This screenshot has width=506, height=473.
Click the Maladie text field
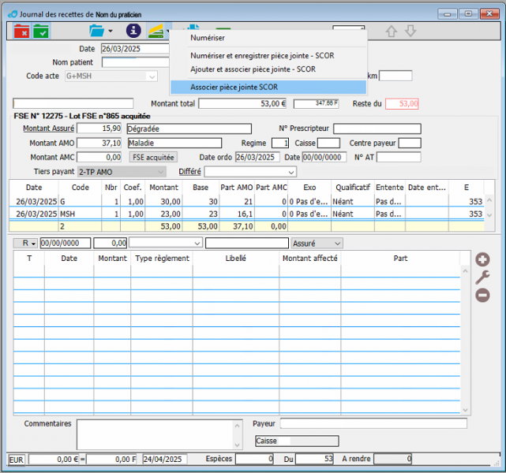tap(174, 143)
